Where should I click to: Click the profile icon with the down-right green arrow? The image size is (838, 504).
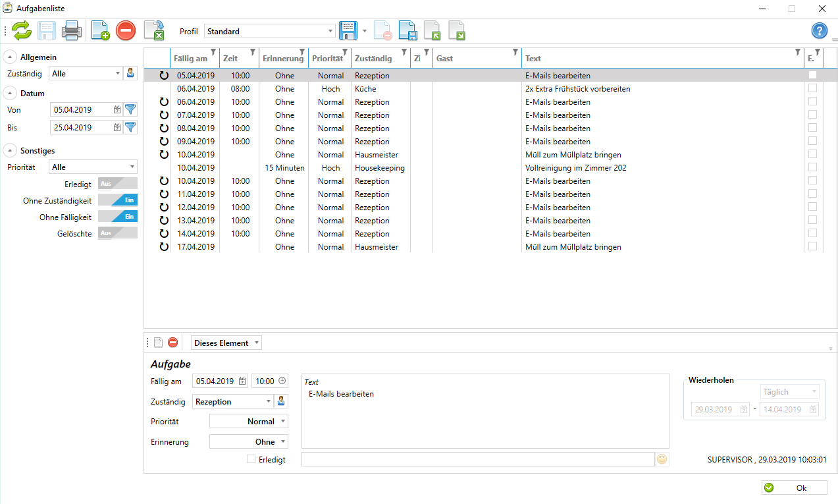(457, 31)
